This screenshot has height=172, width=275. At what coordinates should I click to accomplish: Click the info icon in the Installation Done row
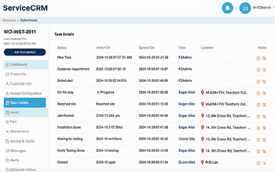(x=258, y=128)
